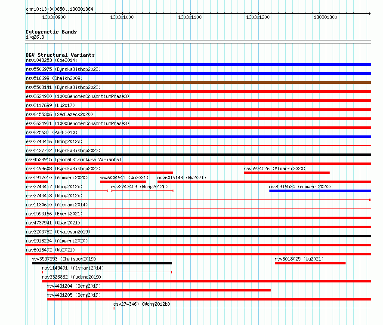Image resolution: width=383 pixels, height=325 pixels.
Task: Open nsv5916534 (Almarri2020) variant
Action: [300, 187]
